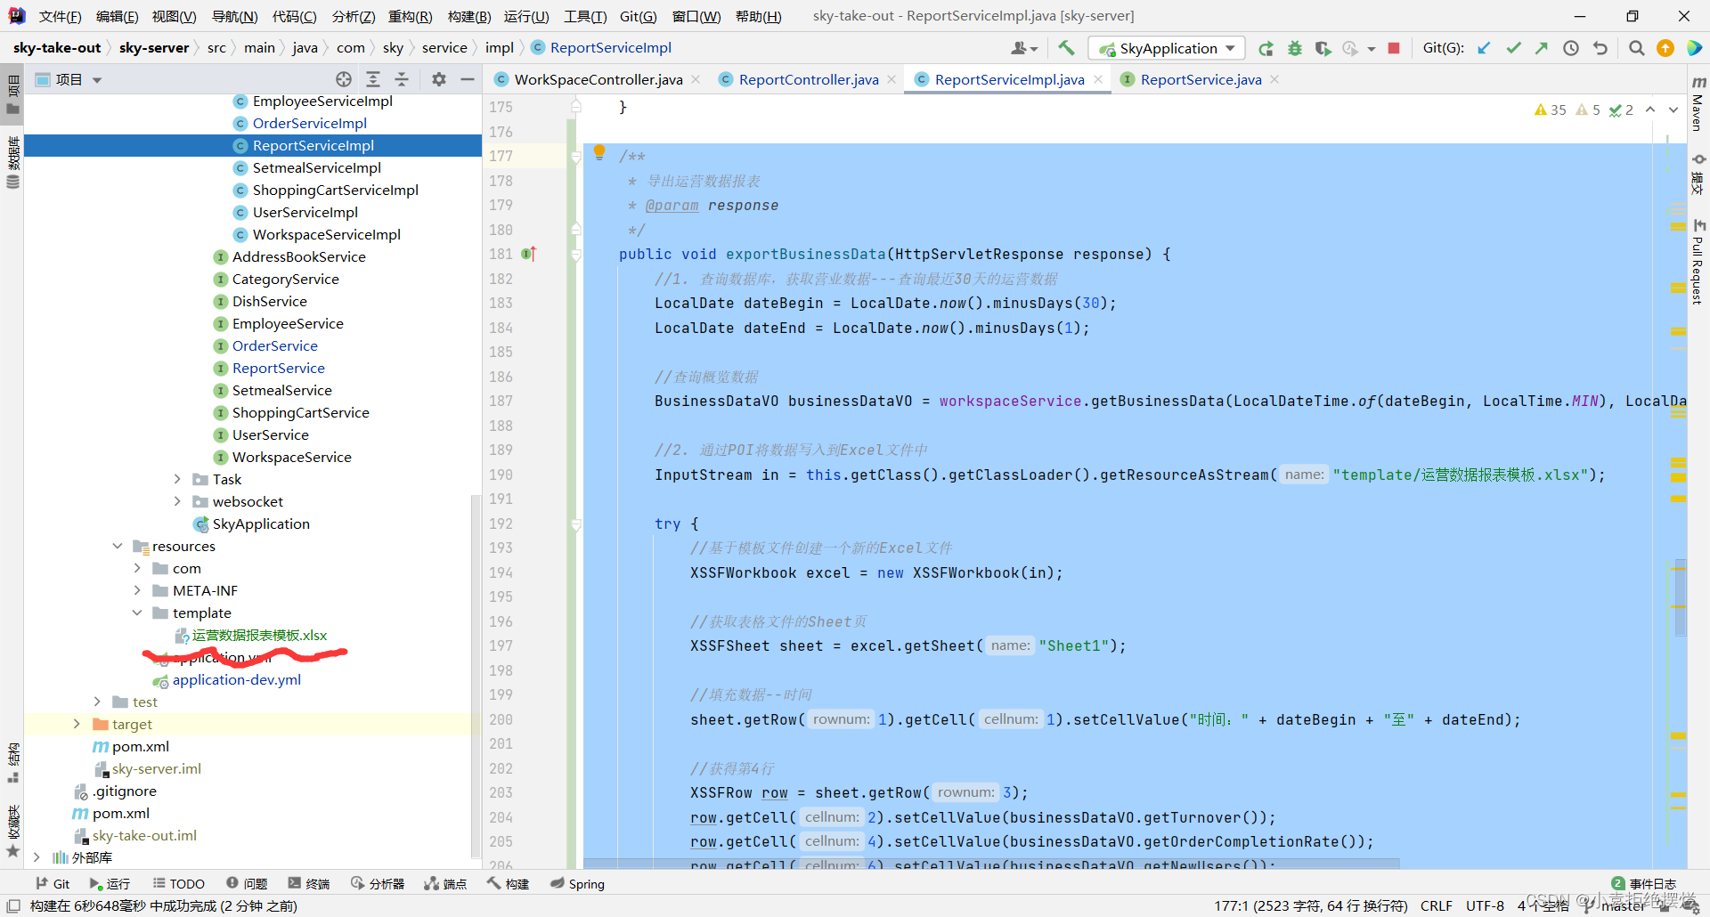Close the ReportServiceImpl.java tab
The height and width of the screenshot is (917, 1710).
click(1098, 79)
